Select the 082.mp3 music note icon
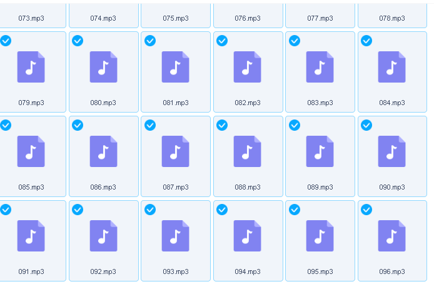This screenshot has height=284, width=434. [248, 67]
